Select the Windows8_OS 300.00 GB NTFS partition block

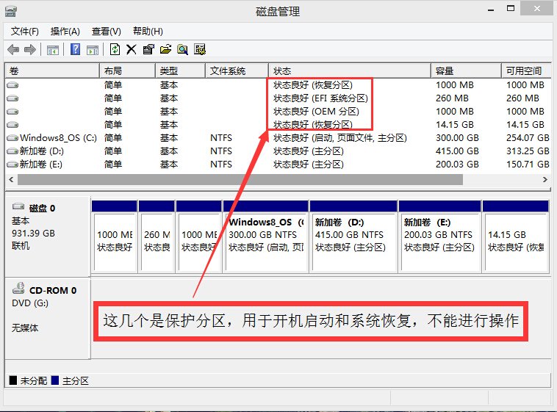[266, 236]
